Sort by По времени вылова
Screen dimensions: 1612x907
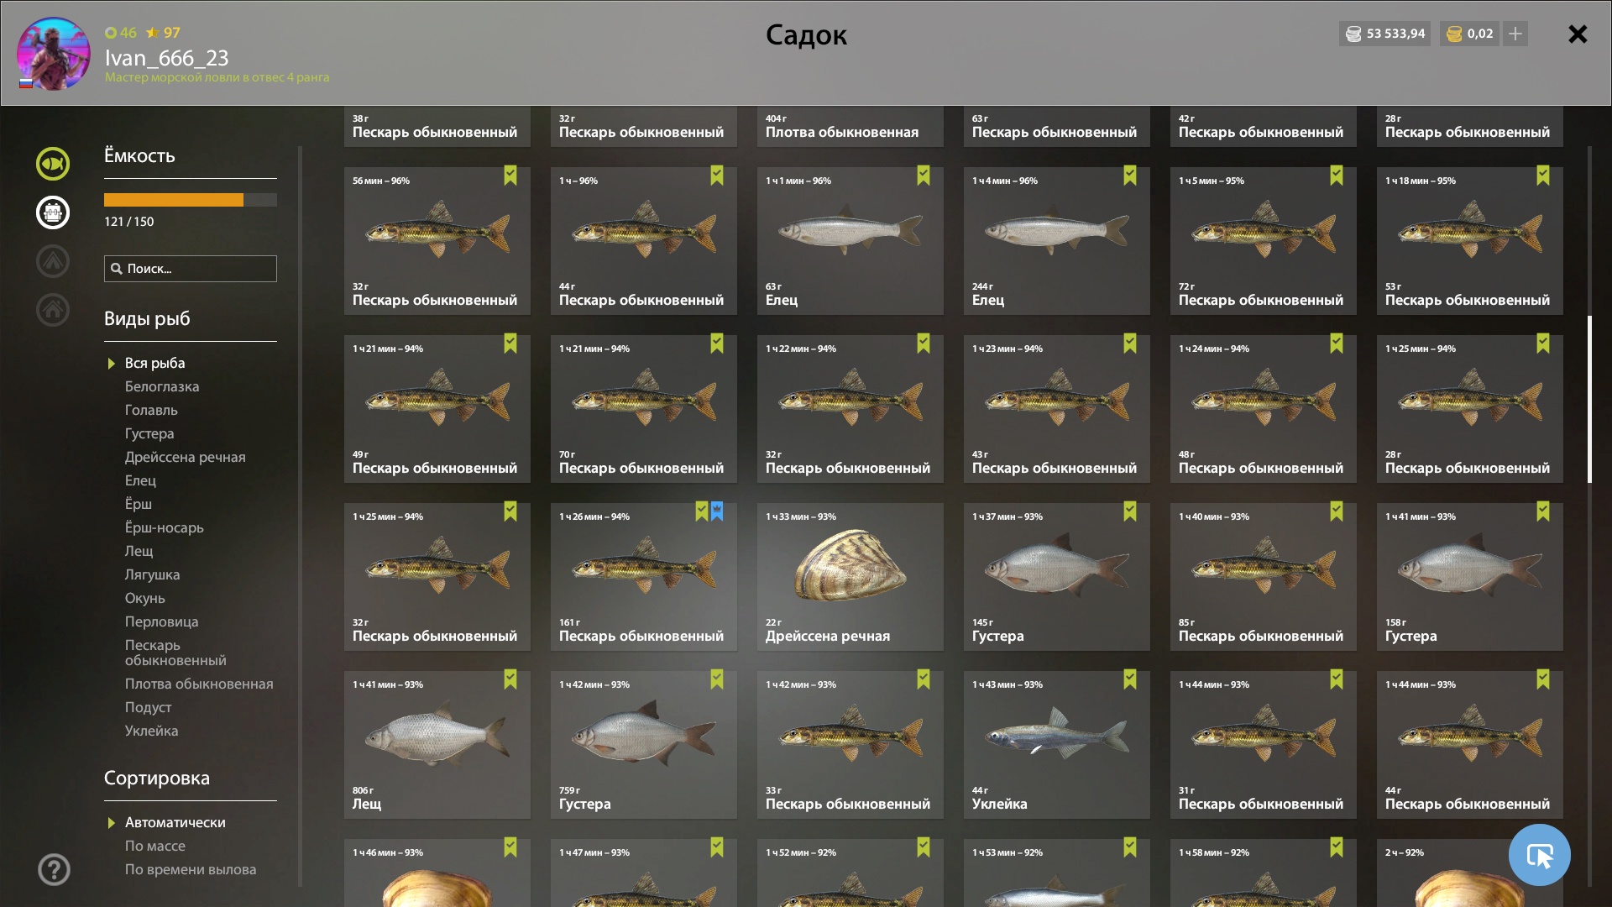(x=191, y=869)
